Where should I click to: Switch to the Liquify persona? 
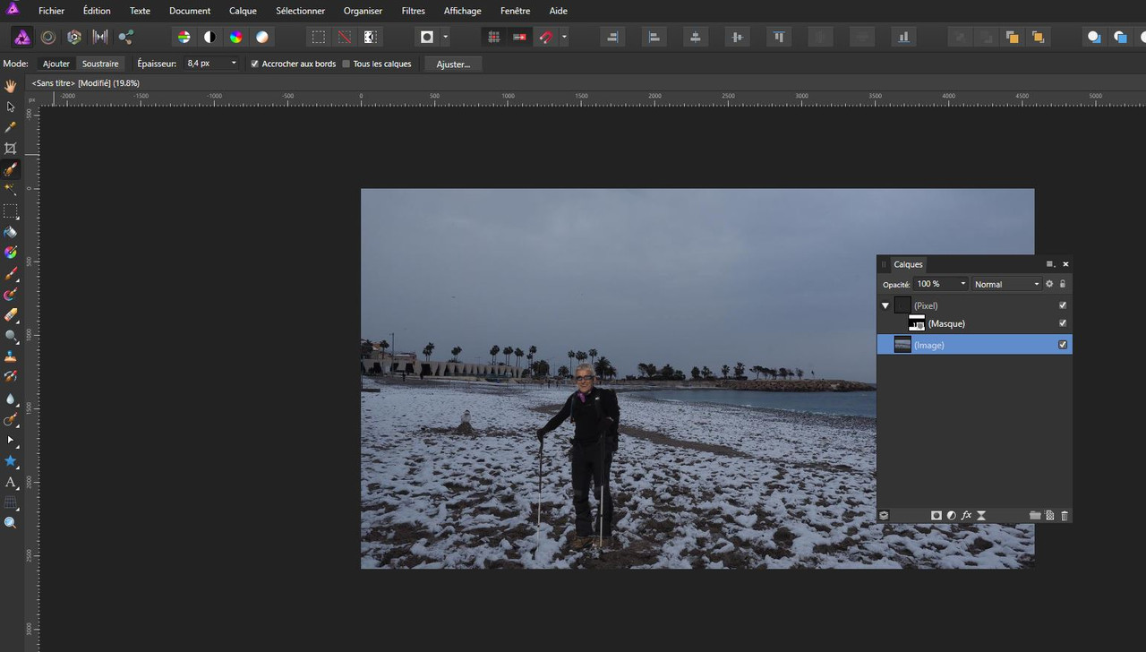[x=48, y=37]
